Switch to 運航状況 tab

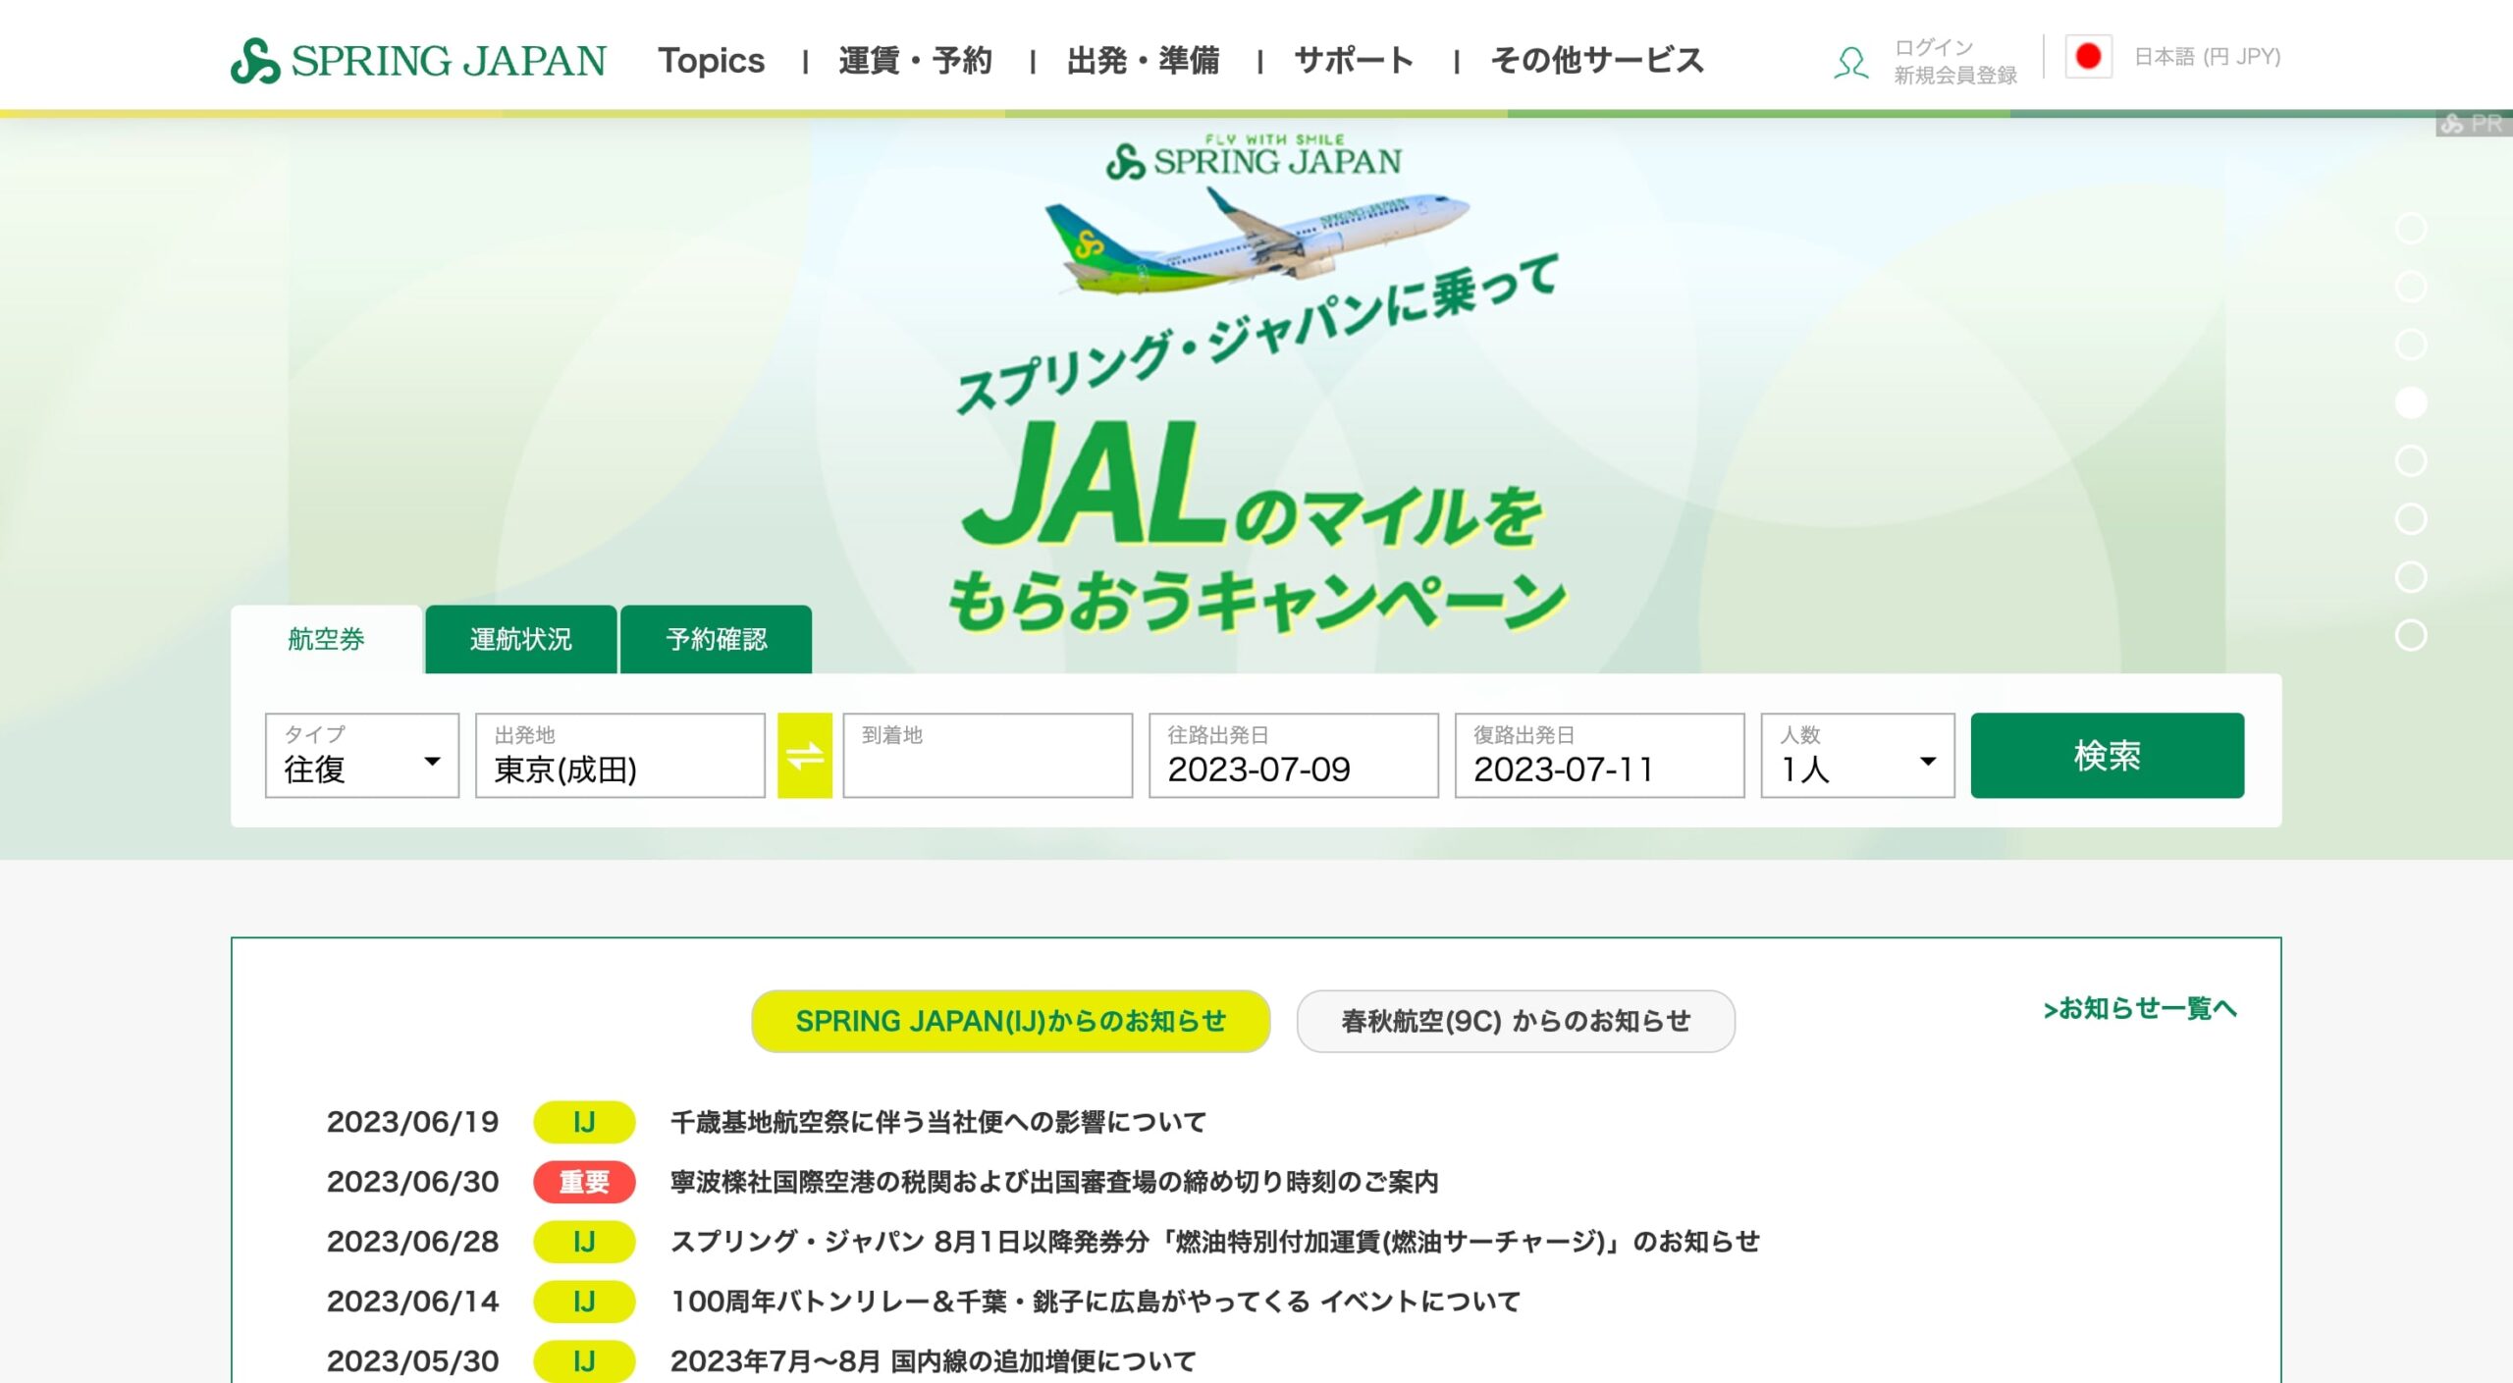click(x=521, y=639)
